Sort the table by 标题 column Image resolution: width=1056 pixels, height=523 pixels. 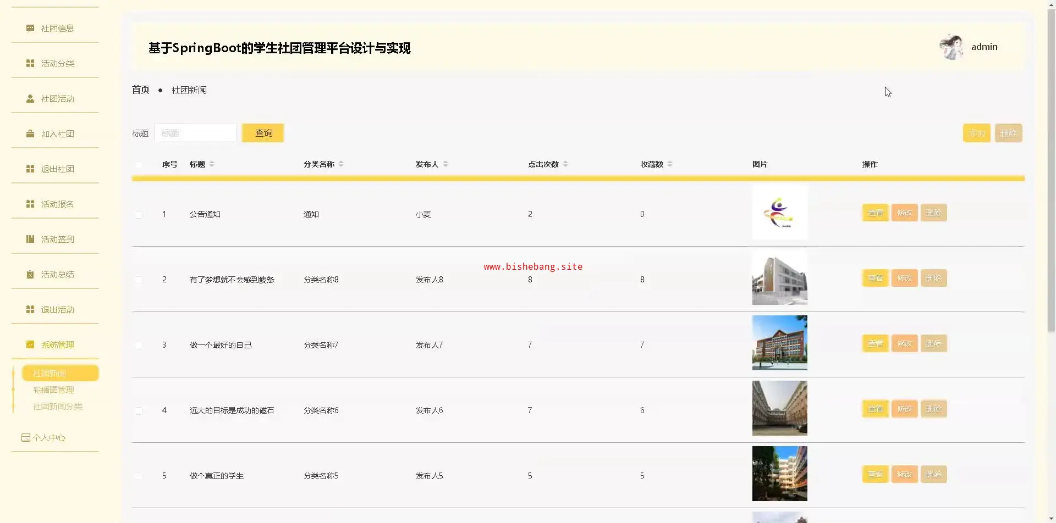212,164
